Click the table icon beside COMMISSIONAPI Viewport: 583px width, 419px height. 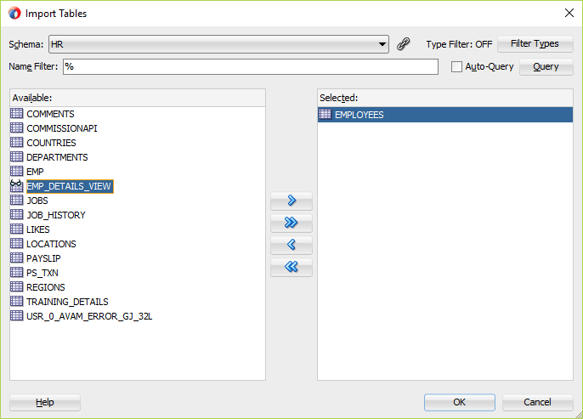16,127
